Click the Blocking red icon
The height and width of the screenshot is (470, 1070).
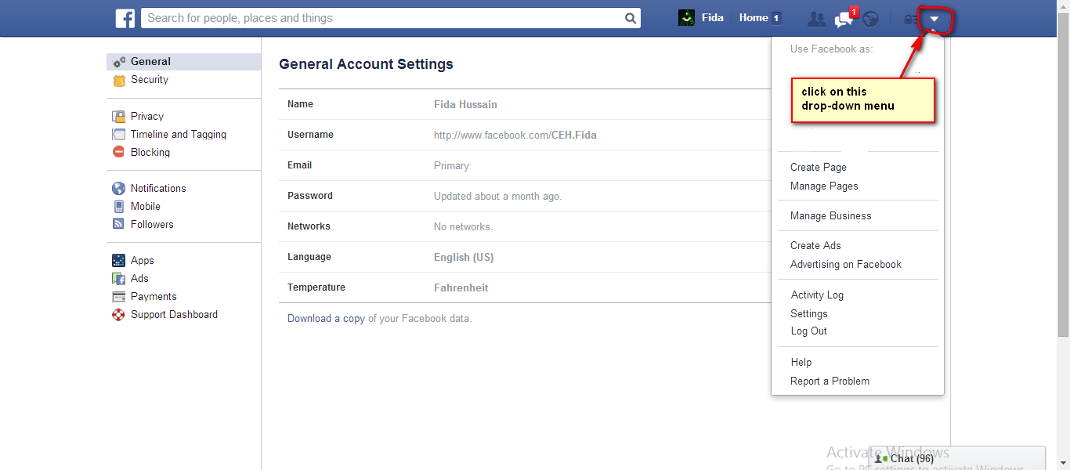119,152
